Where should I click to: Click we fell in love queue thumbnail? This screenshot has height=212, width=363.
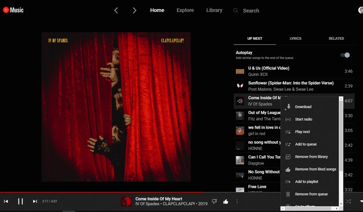click(x=240, y=131)
